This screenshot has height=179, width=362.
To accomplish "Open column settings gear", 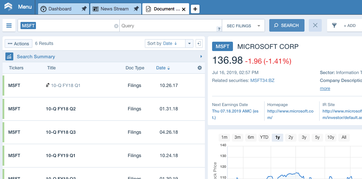I will tap(200, 68).
